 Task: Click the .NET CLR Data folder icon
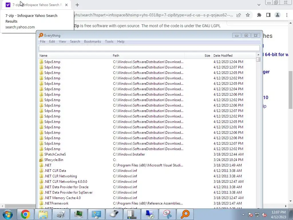coord(41,171)
